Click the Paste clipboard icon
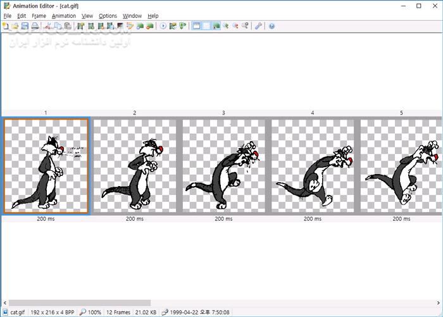443x317 pixels. tap(67, 26)
